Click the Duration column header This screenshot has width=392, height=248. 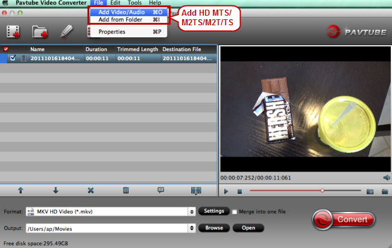coord(96,49)
